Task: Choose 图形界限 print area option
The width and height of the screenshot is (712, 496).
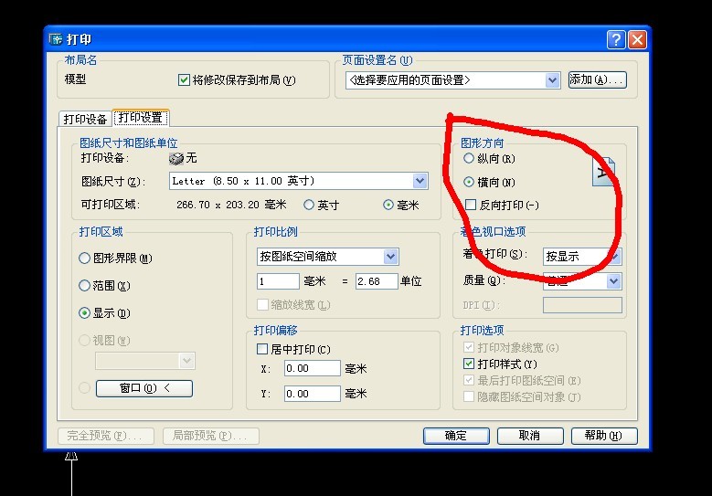Action: [x=85, y=259]
